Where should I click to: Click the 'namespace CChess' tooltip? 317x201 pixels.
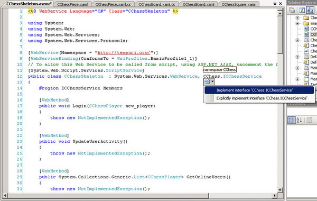tap(220, 70)
